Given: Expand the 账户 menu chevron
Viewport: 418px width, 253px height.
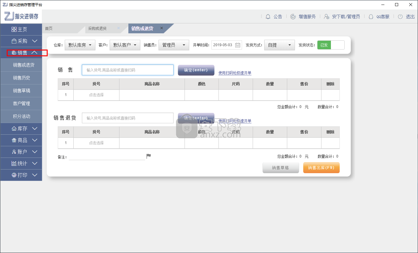Looking at the screenshot, I should 35,152.
